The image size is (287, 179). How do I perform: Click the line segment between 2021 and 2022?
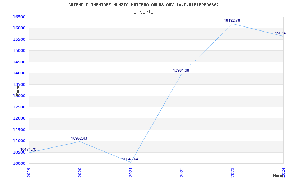(156, 118)
